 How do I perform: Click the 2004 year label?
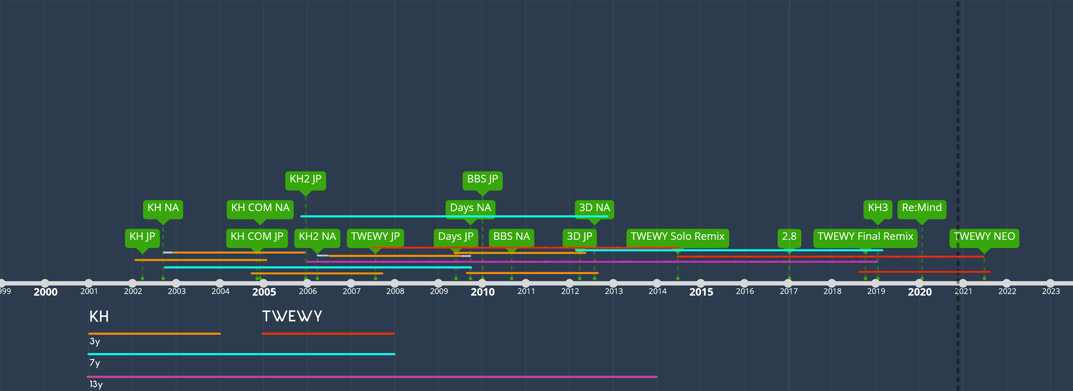coord(220,291)
